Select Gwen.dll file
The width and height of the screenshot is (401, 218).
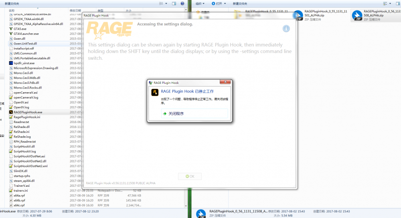coord(19,38)
